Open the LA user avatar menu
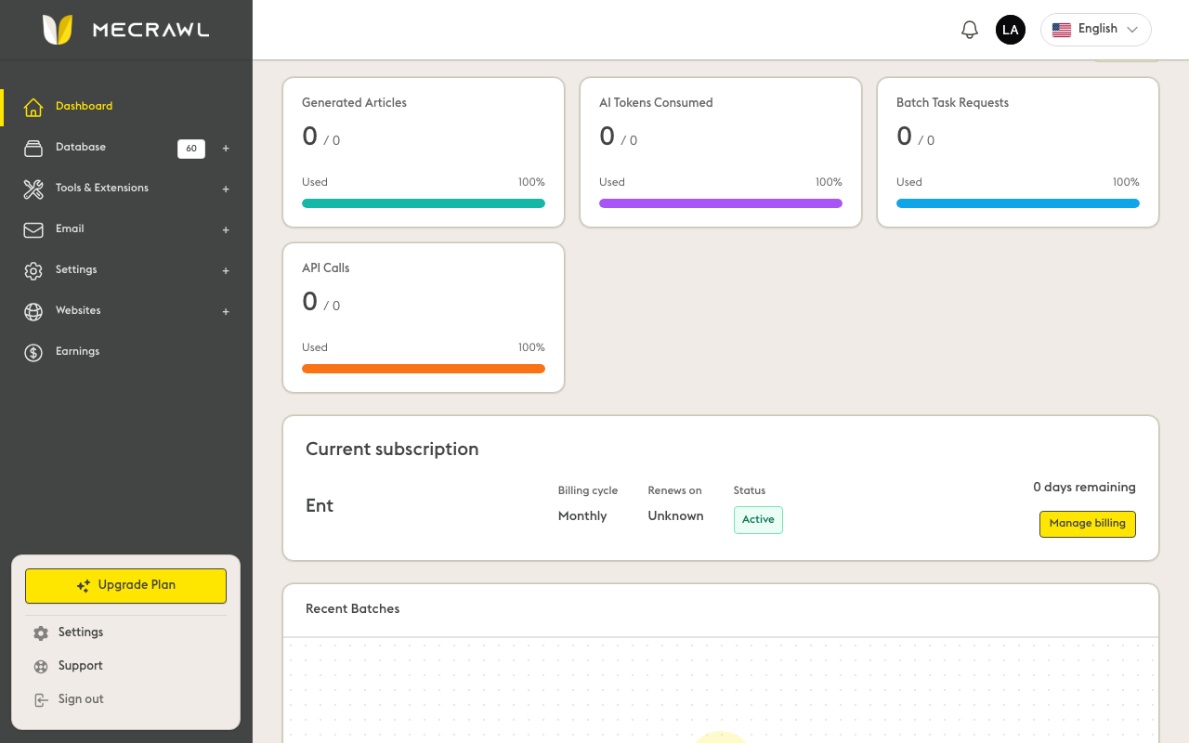 pyautogui.click(x=1011, y=30)
